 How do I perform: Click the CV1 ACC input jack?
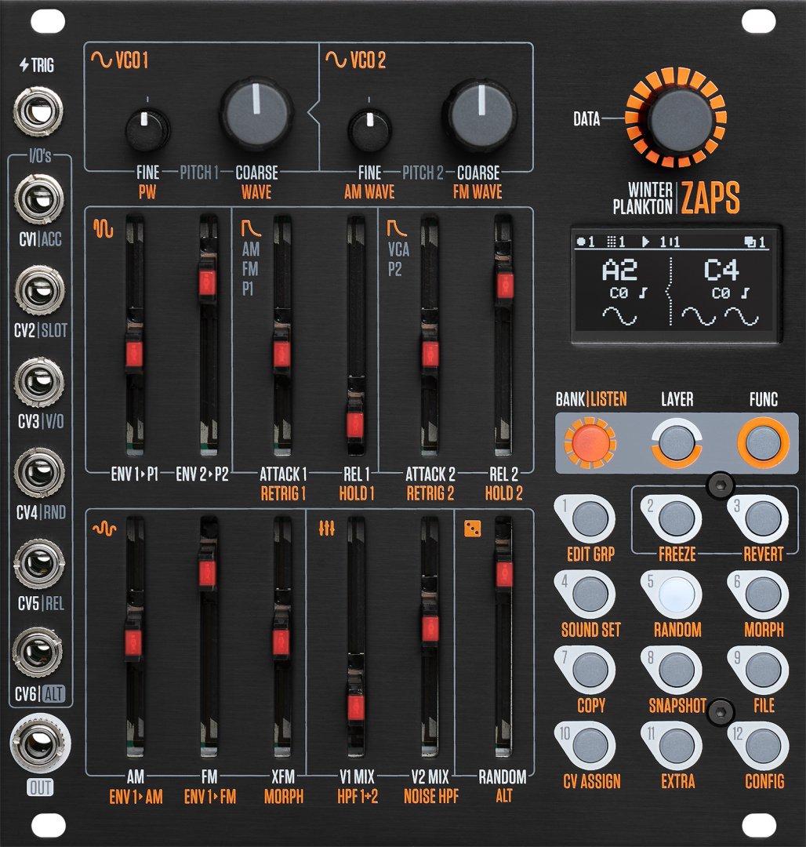pyautogui.click(x=39, y=198)
